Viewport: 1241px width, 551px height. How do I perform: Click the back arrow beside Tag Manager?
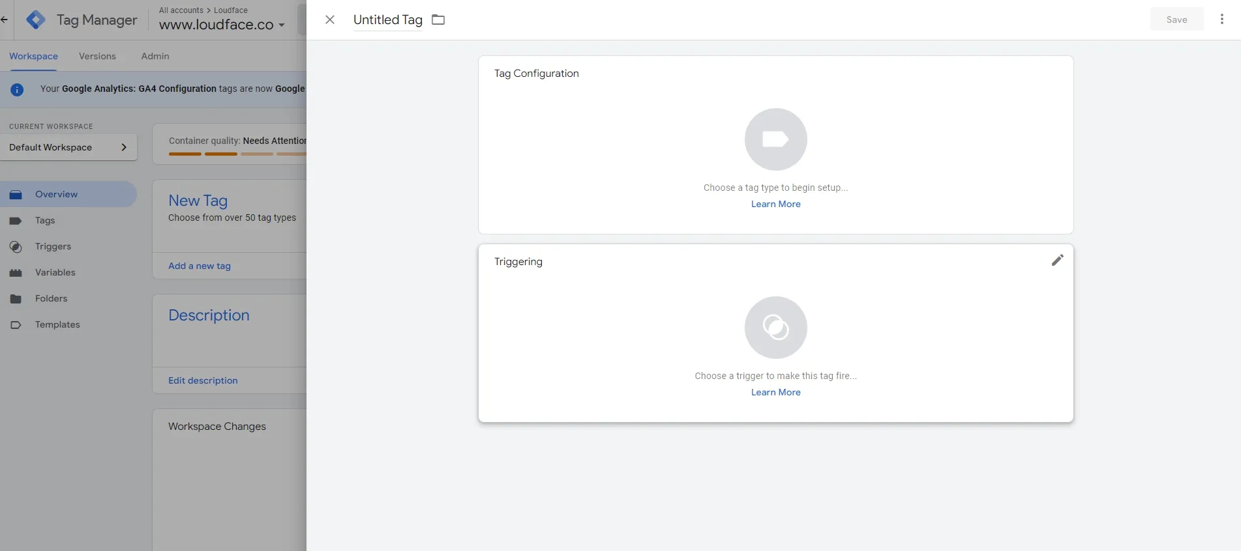coord(5,20)
